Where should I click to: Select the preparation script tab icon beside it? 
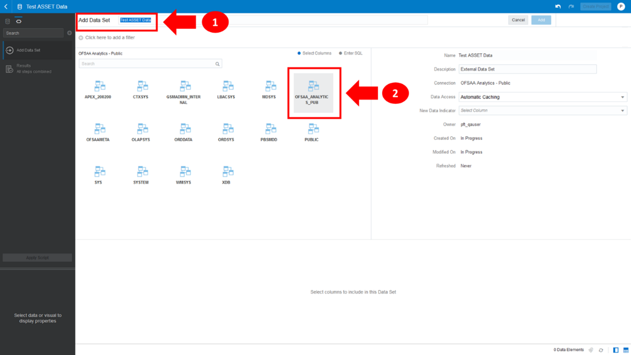pyautogui.click(x=18, y=21)
